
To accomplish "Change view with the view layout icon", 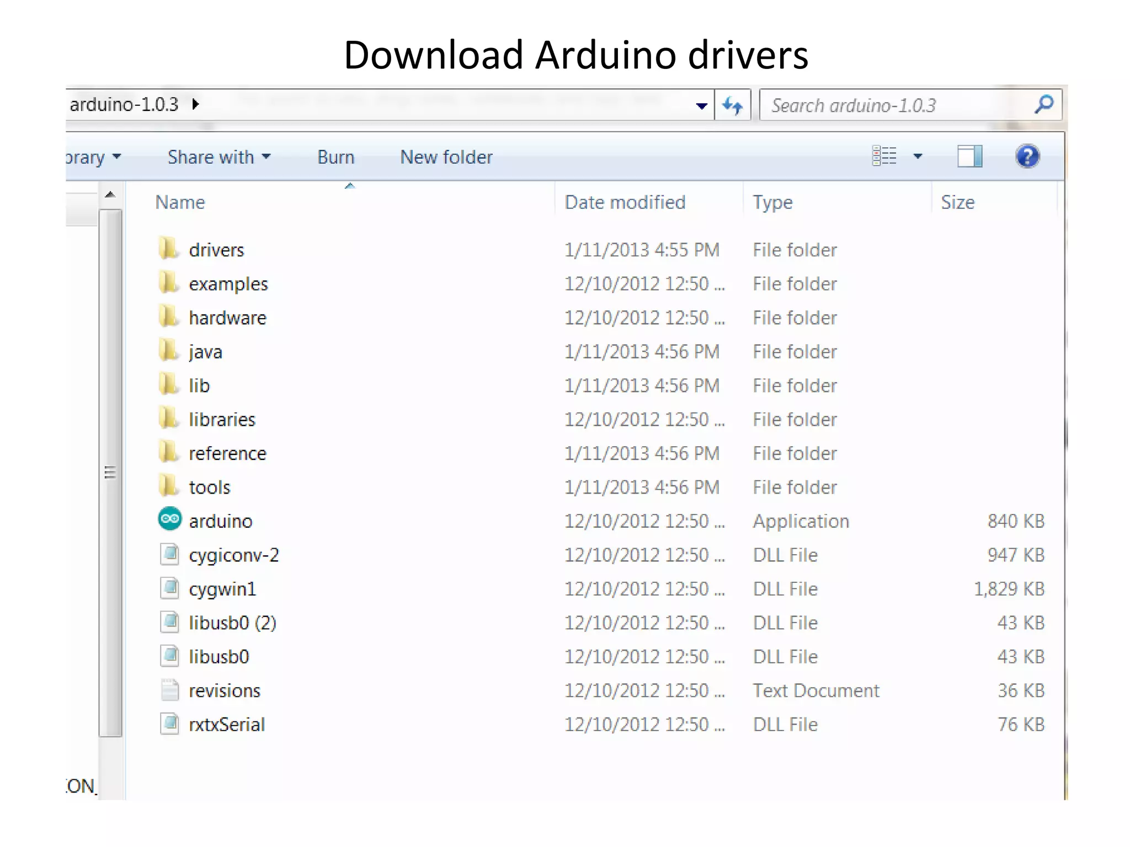I will click(x=884, y=156).
